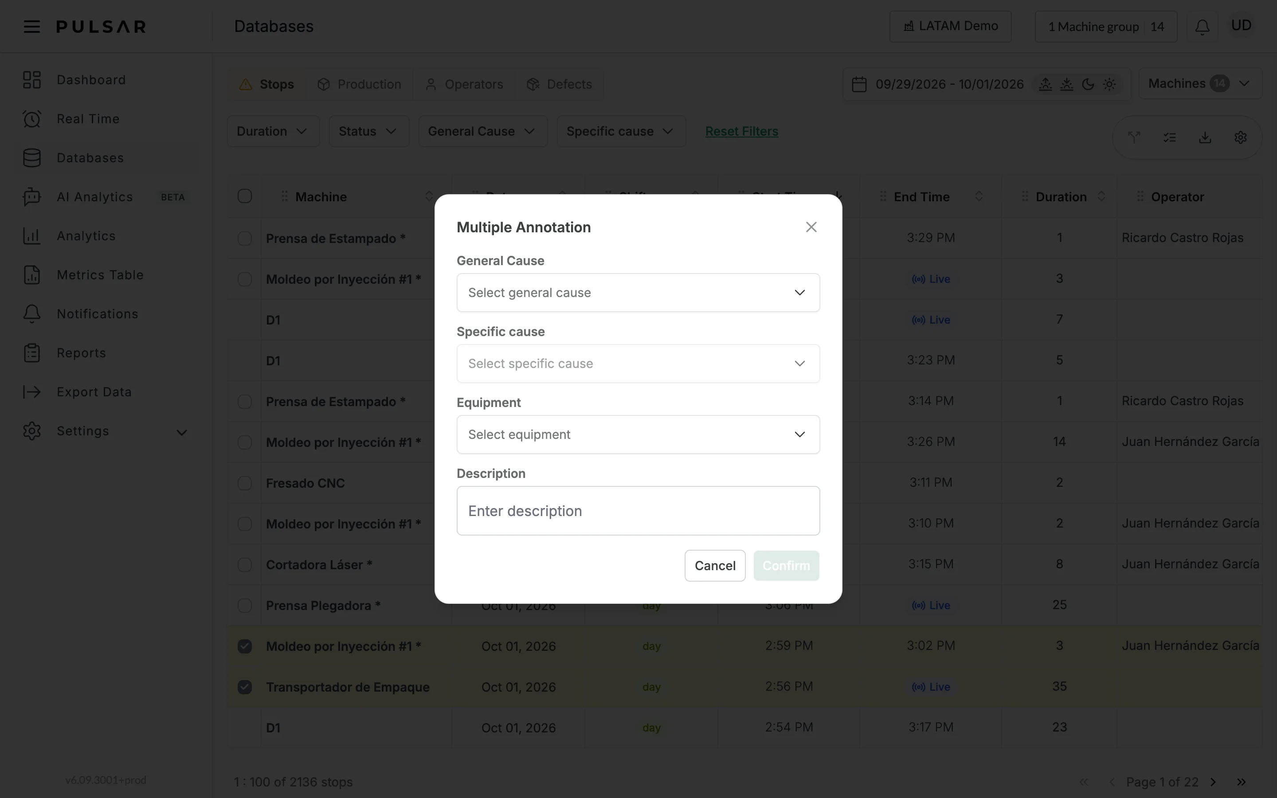Screen dimensions: 1277x798
Task: Open Metrics Table in the sidebar
Action: pyautogui.click(x=100, y=275)
